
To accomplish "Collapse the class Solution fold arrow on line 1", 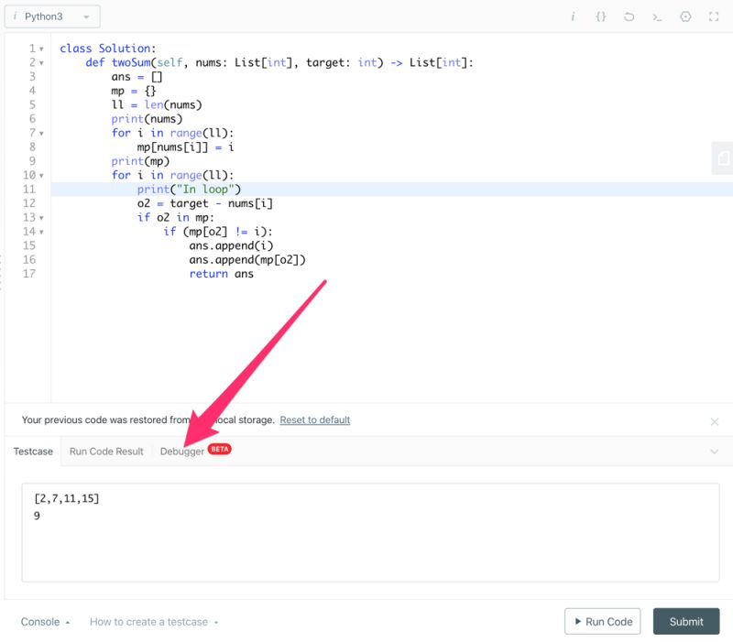I will pyautogui.click(x=41, y=49).
